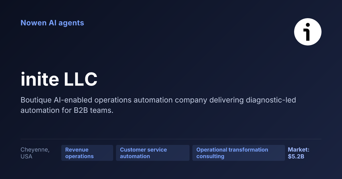Click the 'Revenue operations' tag
Screen dimensions: 342x179
click(x=87, y=153)
